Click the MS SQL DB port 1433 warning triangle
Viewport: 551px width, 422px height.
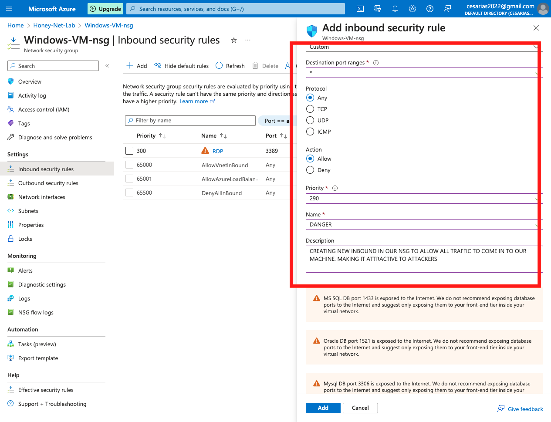317,298
